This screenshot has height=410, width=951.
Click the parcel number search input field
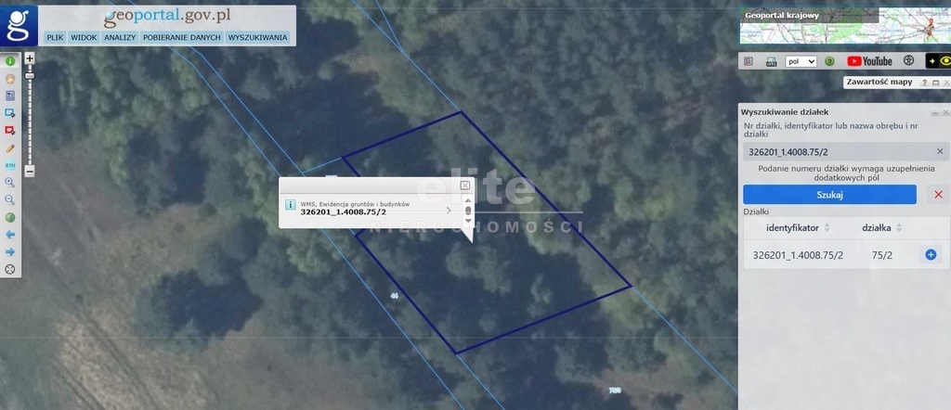[x=840, y=151]
